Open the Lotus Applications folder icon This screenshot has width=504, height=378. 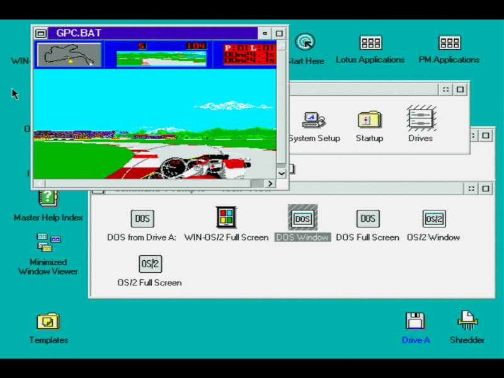coord(370,42)
